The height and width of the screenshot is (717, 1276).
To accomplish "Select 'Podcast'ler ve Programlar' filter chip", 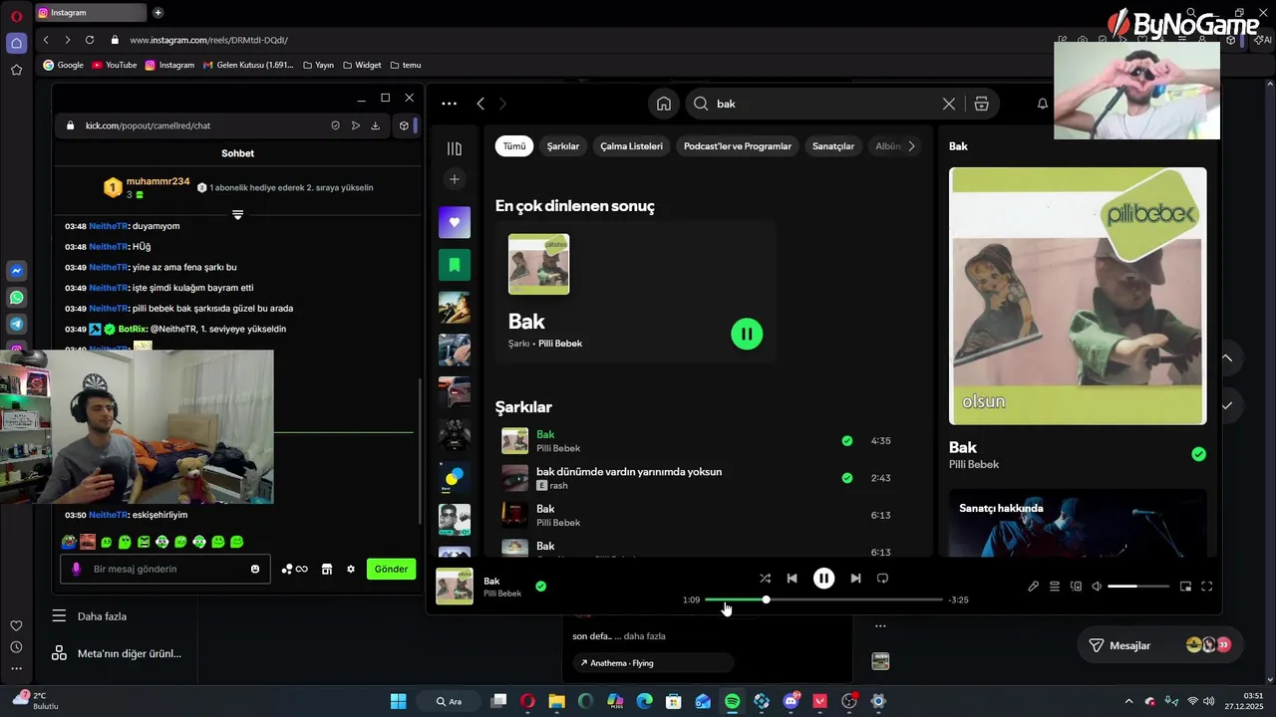I will click(738, 146).
